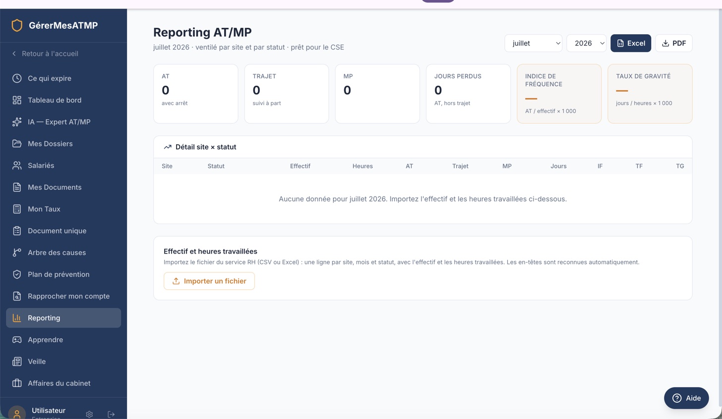722x419 pixels.
Task: Click the briefcase icon beside Affaires du cabinet
Action: pyautogui.click(x=17, y=383)
